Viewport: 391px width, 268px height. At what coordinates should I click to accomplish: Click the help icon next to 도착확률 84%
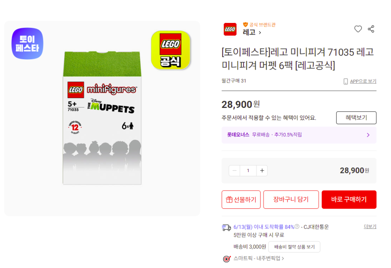click(x=297, y=226)
